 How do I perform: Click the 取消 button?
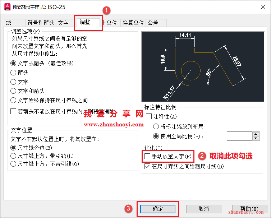point(203,209)
